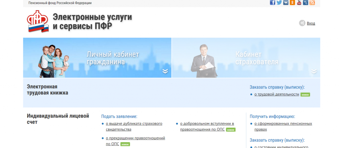Open the Twitter bird icon

pyautogui.click(x=279, y=2)
